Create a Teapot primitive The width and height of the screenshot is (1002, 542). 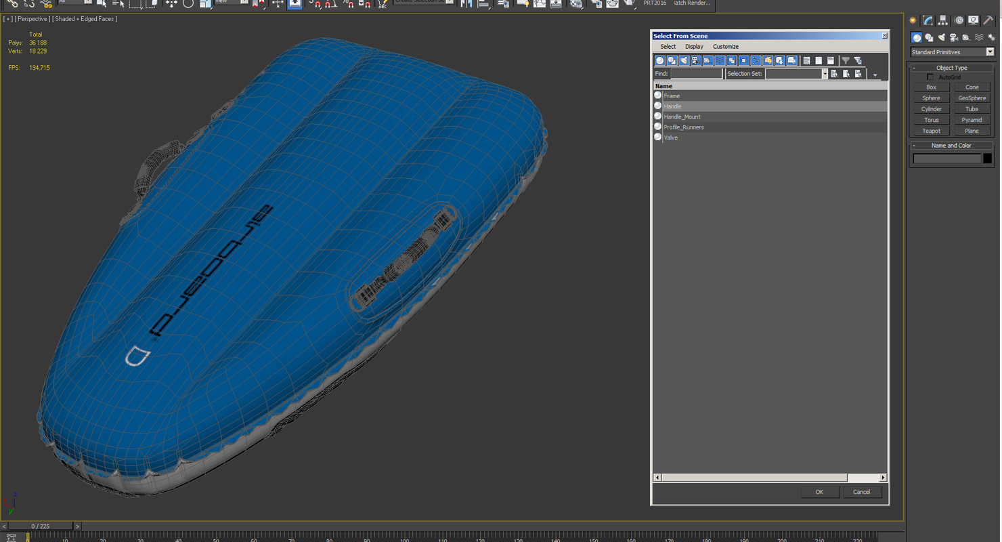click(931, 131)
